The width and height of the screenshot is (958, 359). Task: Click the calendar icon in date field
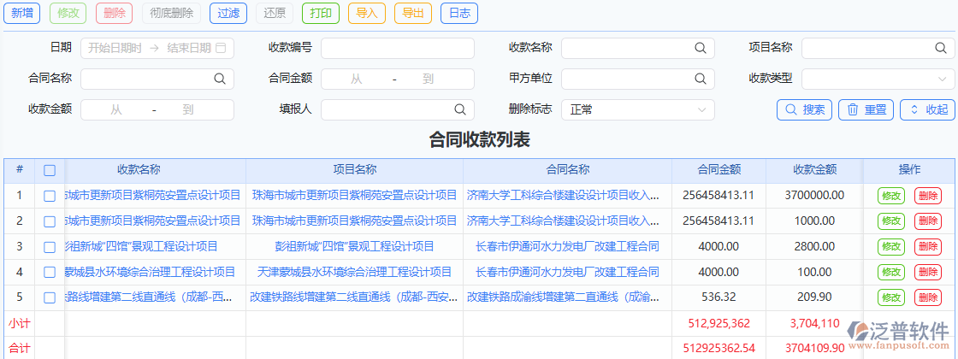tap(222, 48)
